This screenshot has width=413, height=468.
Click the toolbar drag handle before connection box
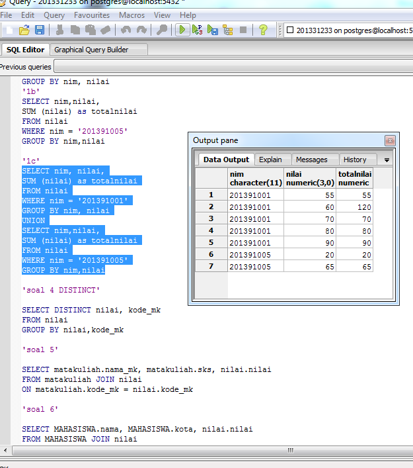point(280,30)
